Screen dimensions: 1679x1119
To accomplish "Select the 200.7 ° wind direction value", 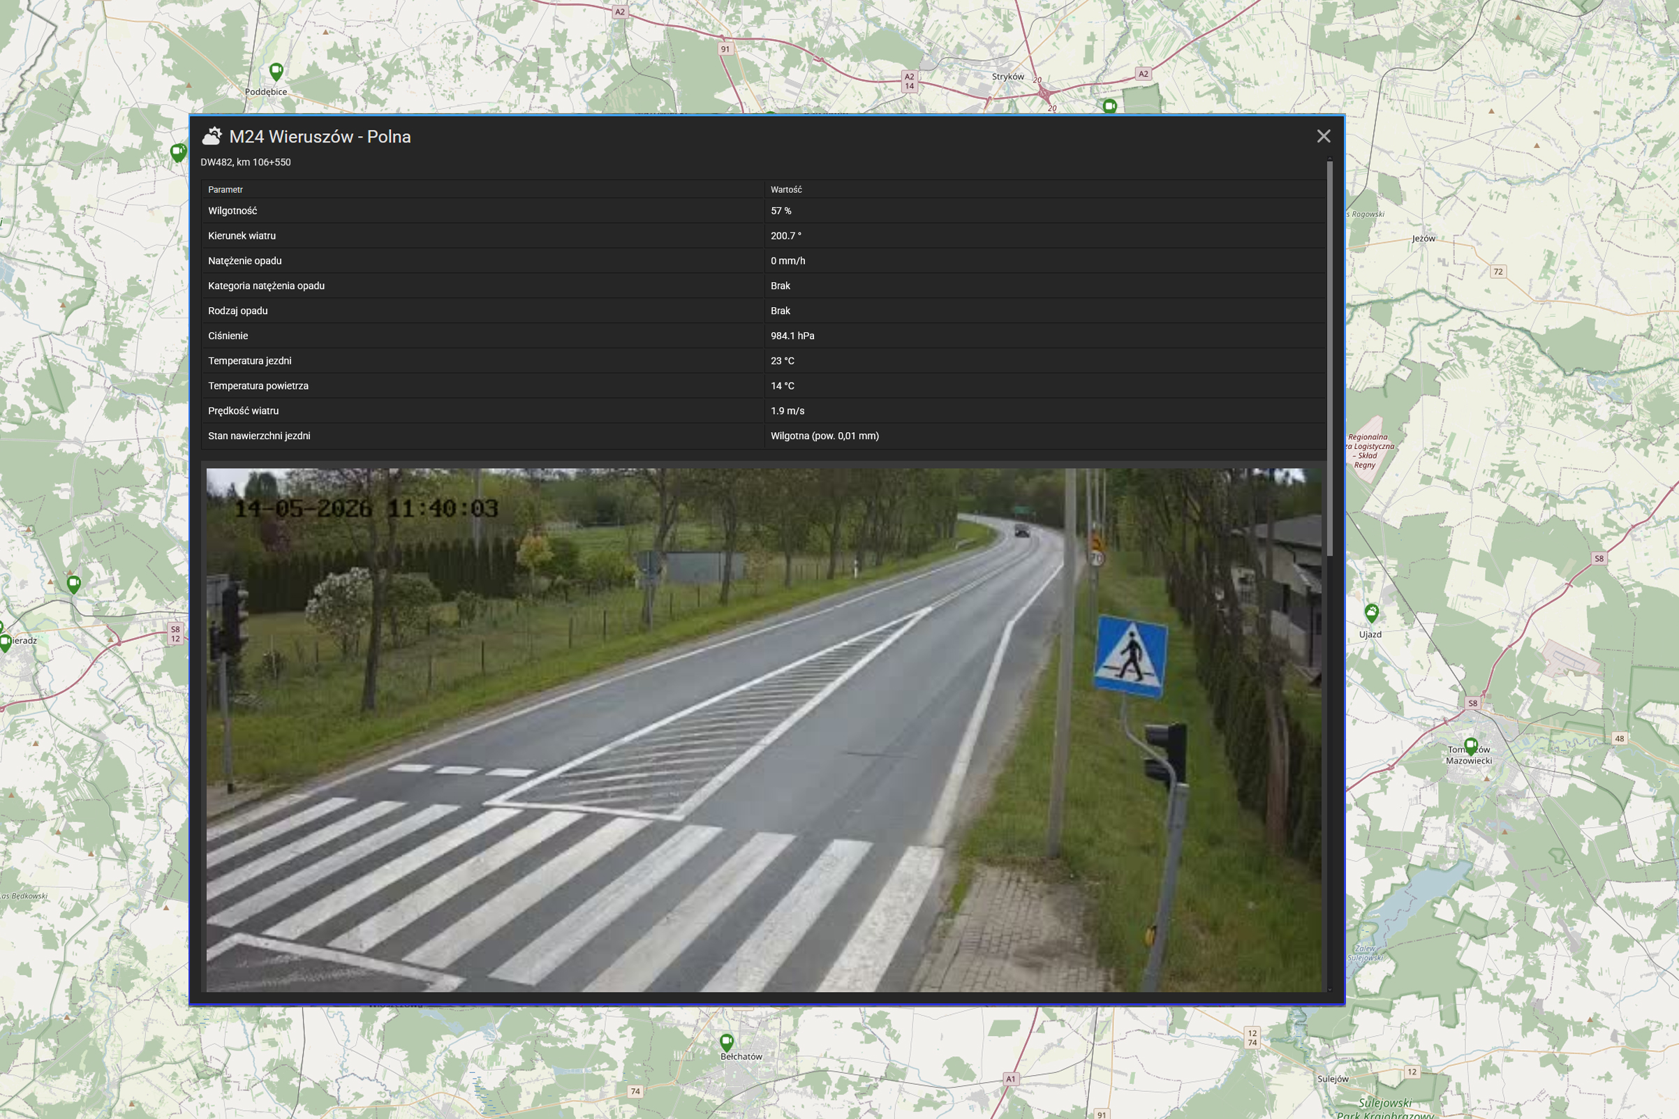I will (785, 235).
